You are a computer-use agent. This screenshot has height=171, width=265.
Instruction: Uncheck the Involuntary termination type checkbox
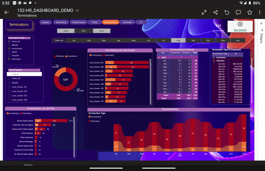pos(9,49)
